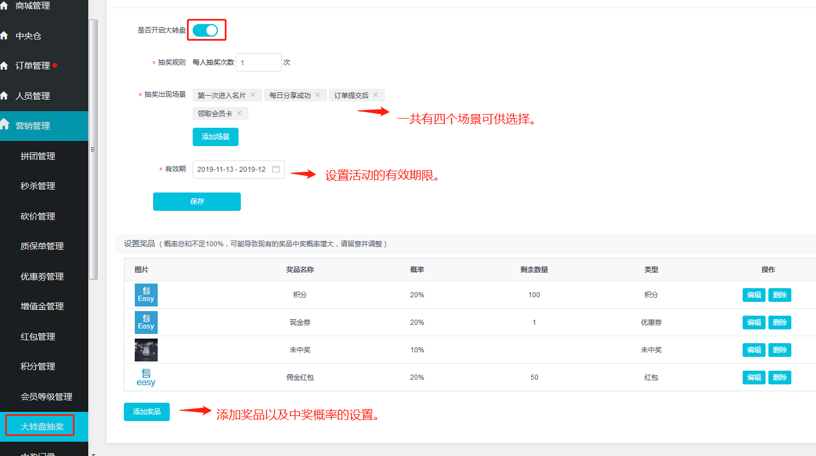Click the 每人抽奖次数 input box
816x456 pixels.
259,62
